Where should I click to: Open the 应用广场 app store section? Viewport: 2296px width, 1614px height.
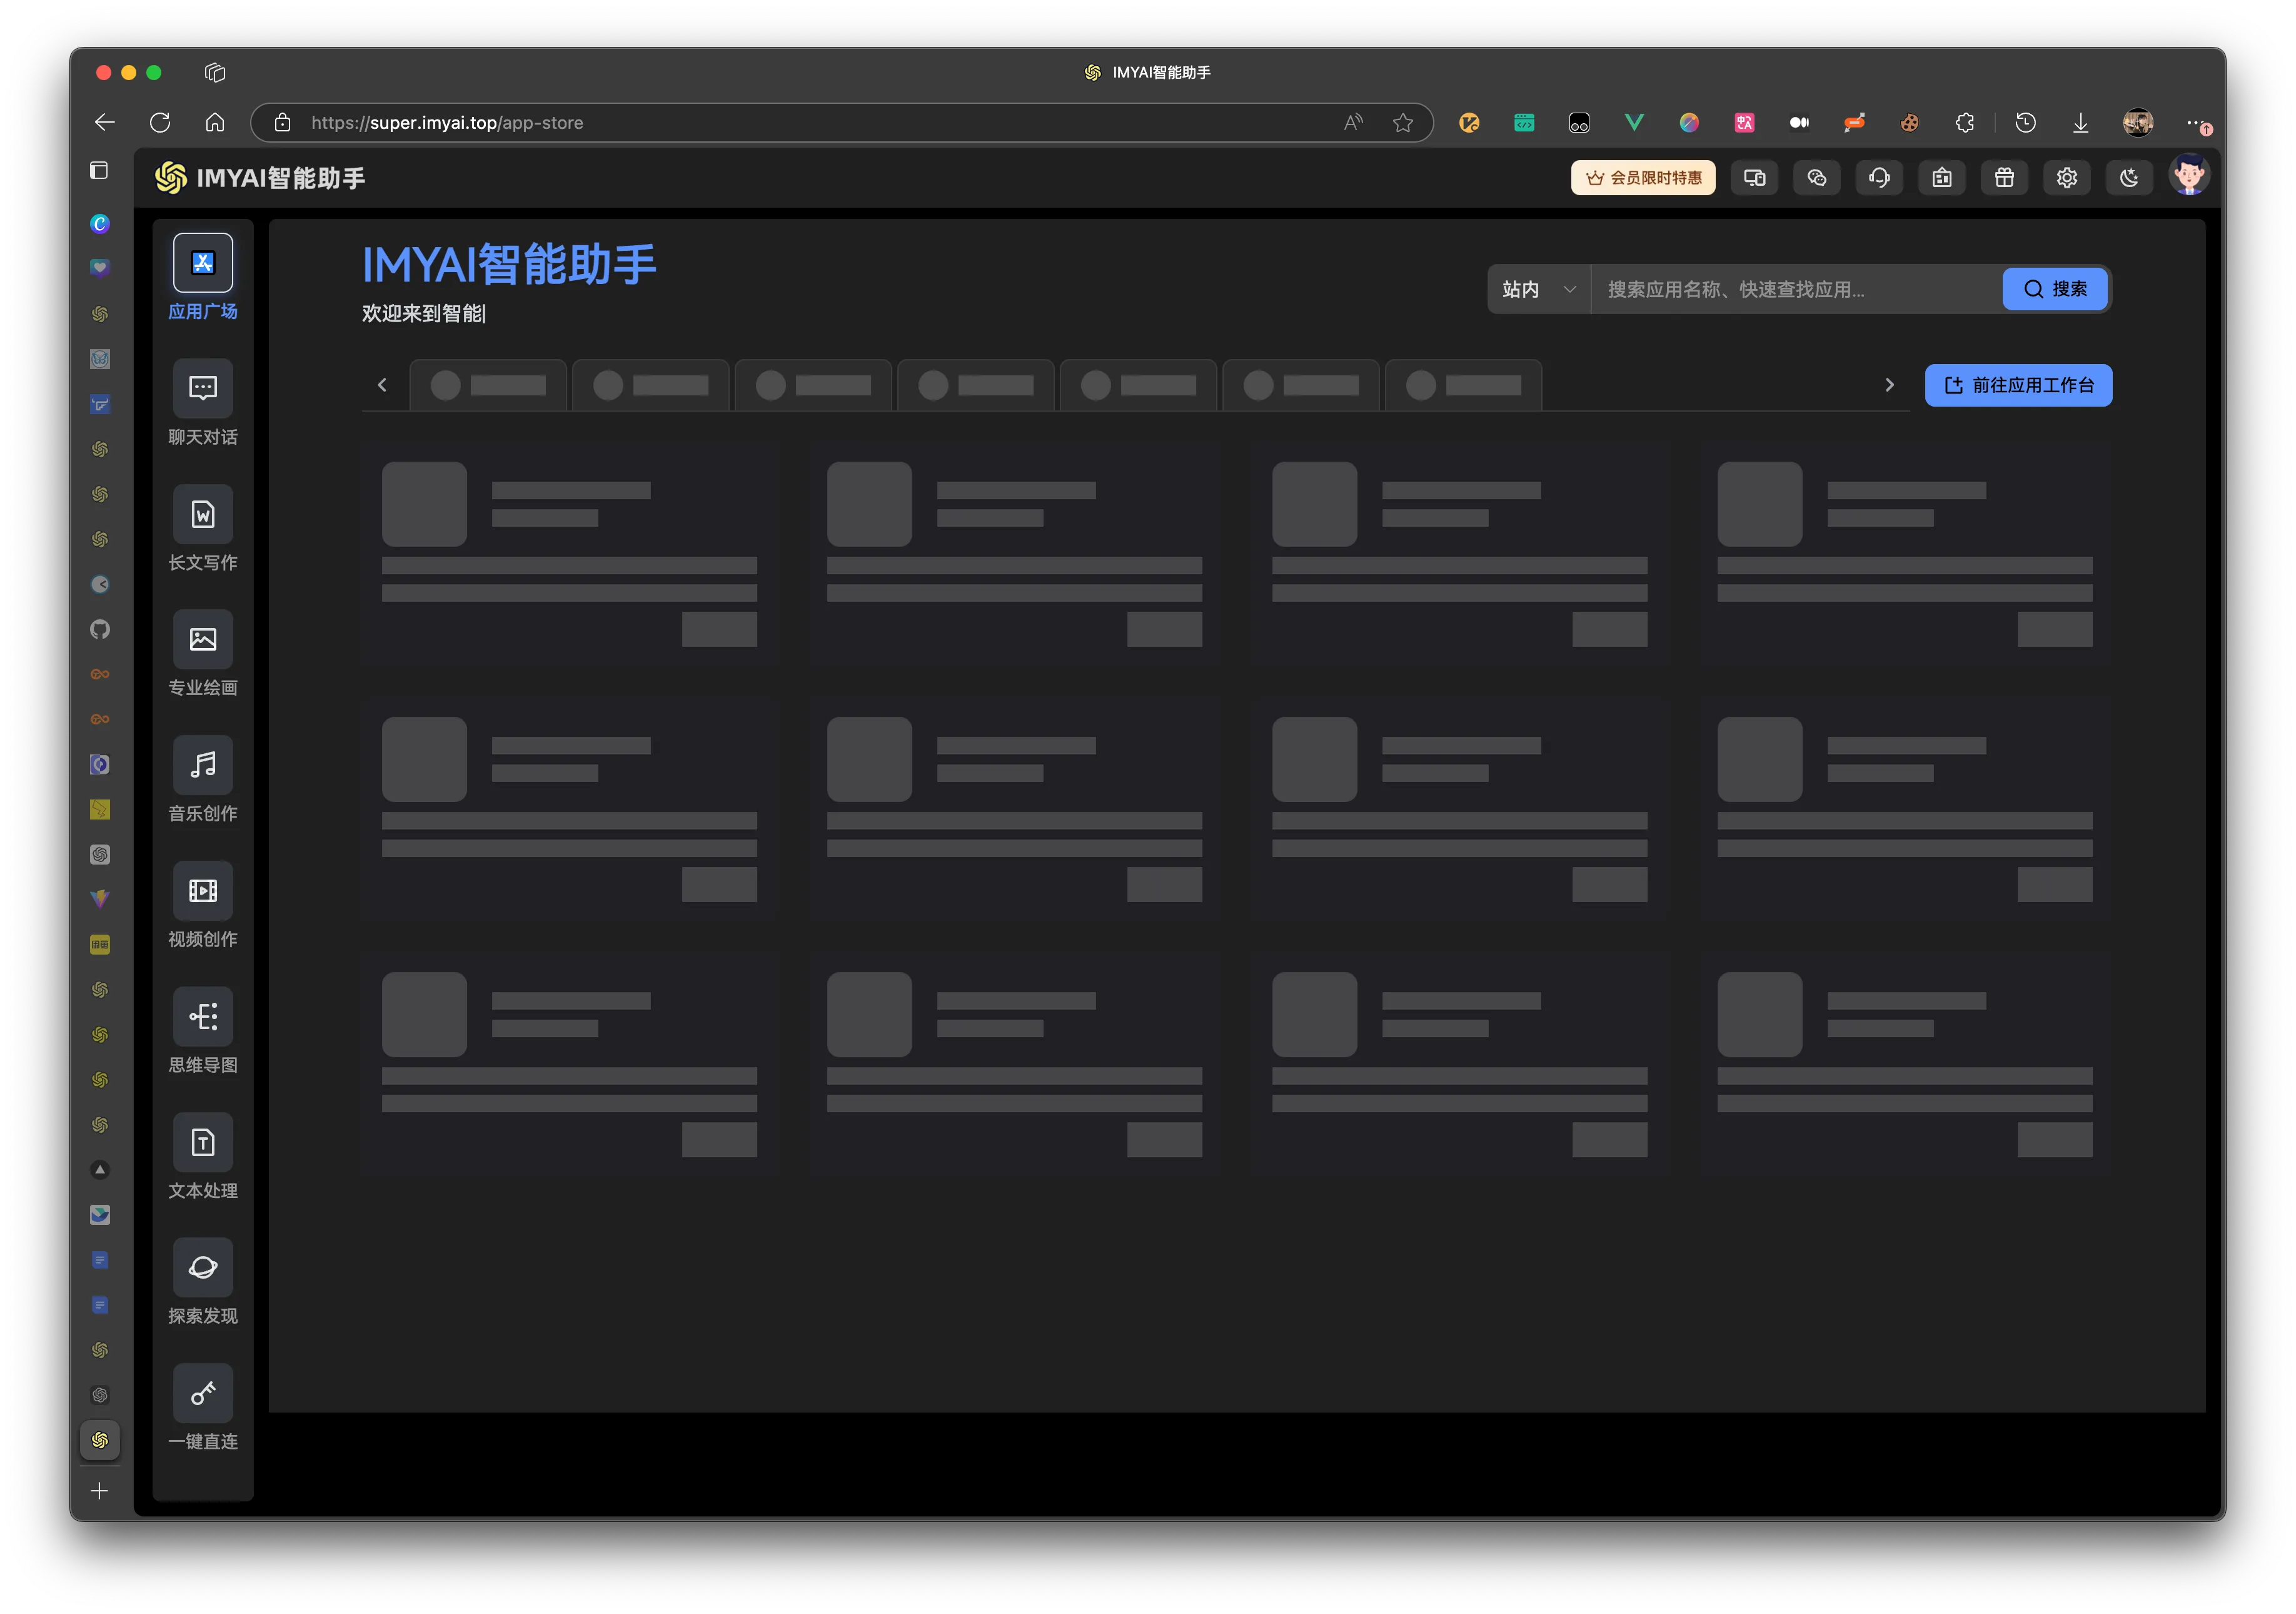tap(203, 277)
